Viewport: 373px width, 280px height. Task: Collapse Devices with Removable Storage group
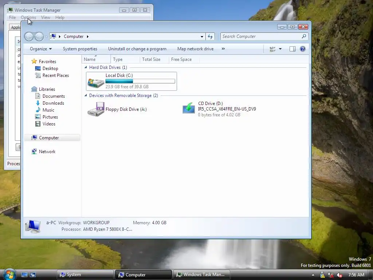click(86, 96)
